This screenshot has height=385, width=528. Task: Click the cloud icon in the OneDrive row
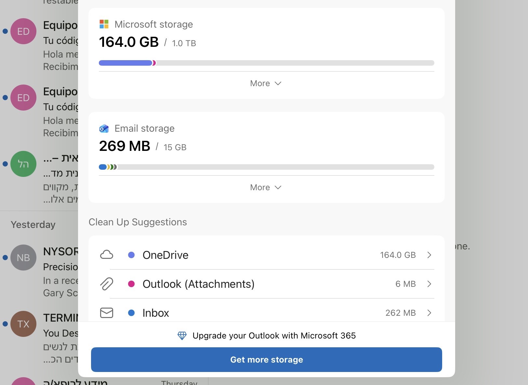pos(107,255)
